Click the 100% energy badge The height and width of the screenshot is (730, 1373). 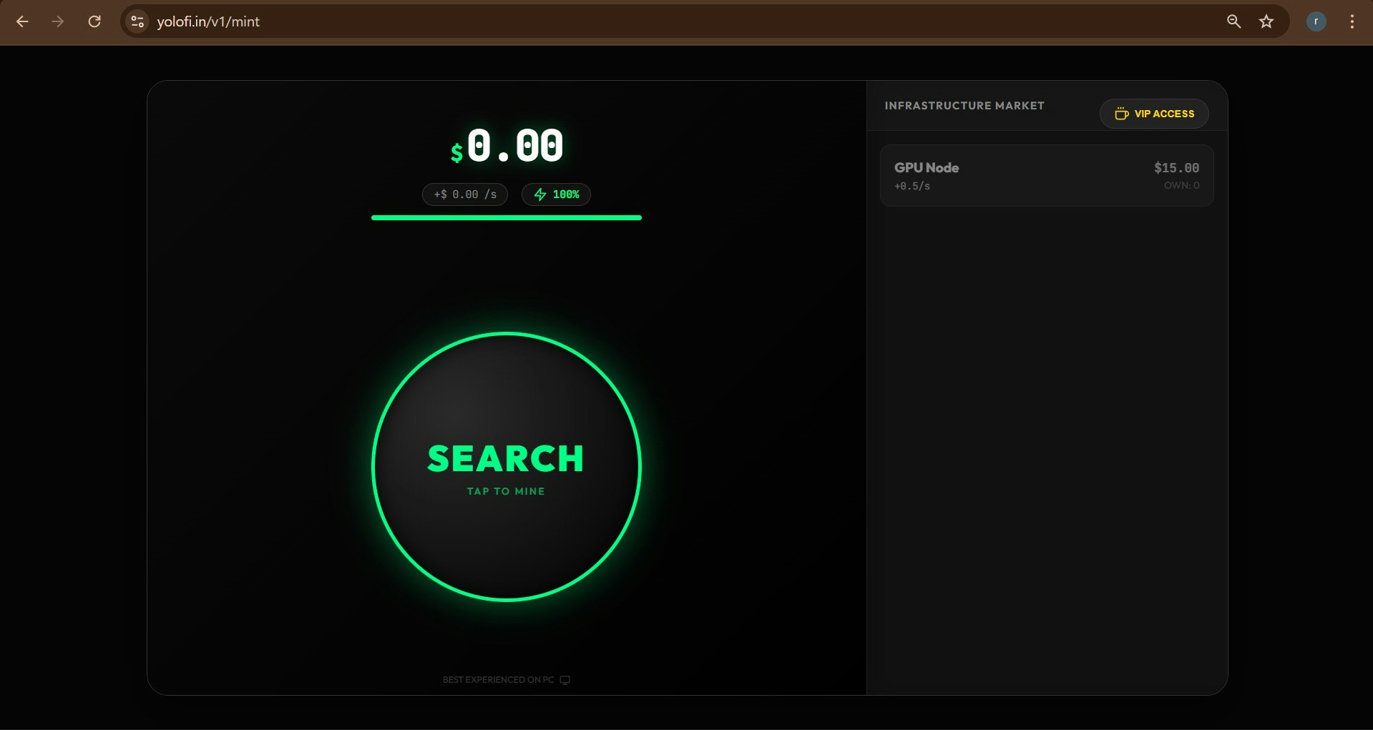click(x=556, y=194)
